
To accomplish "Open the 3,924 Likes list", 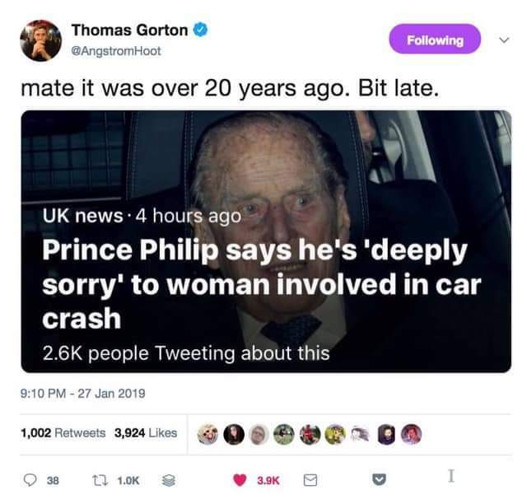I will tap(146, 432).
